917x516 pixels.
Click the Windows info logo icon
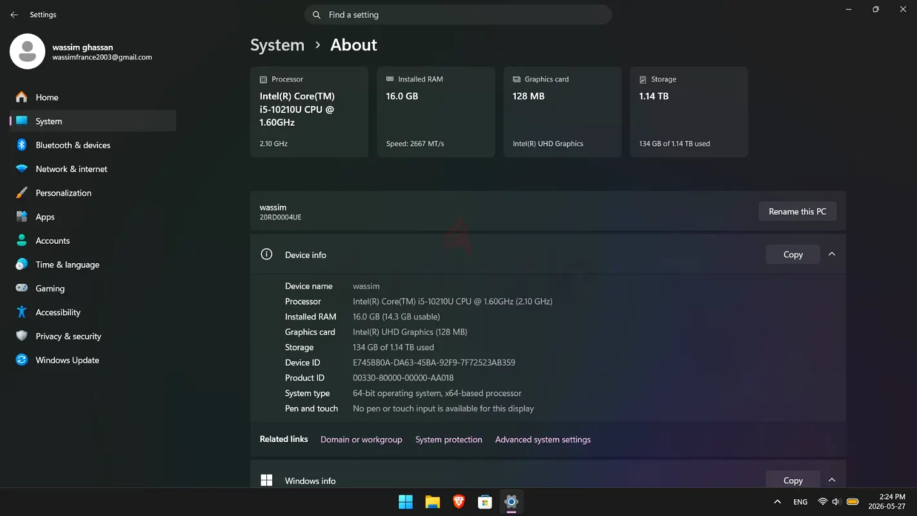pyautogui.click(x=266, y=481)
